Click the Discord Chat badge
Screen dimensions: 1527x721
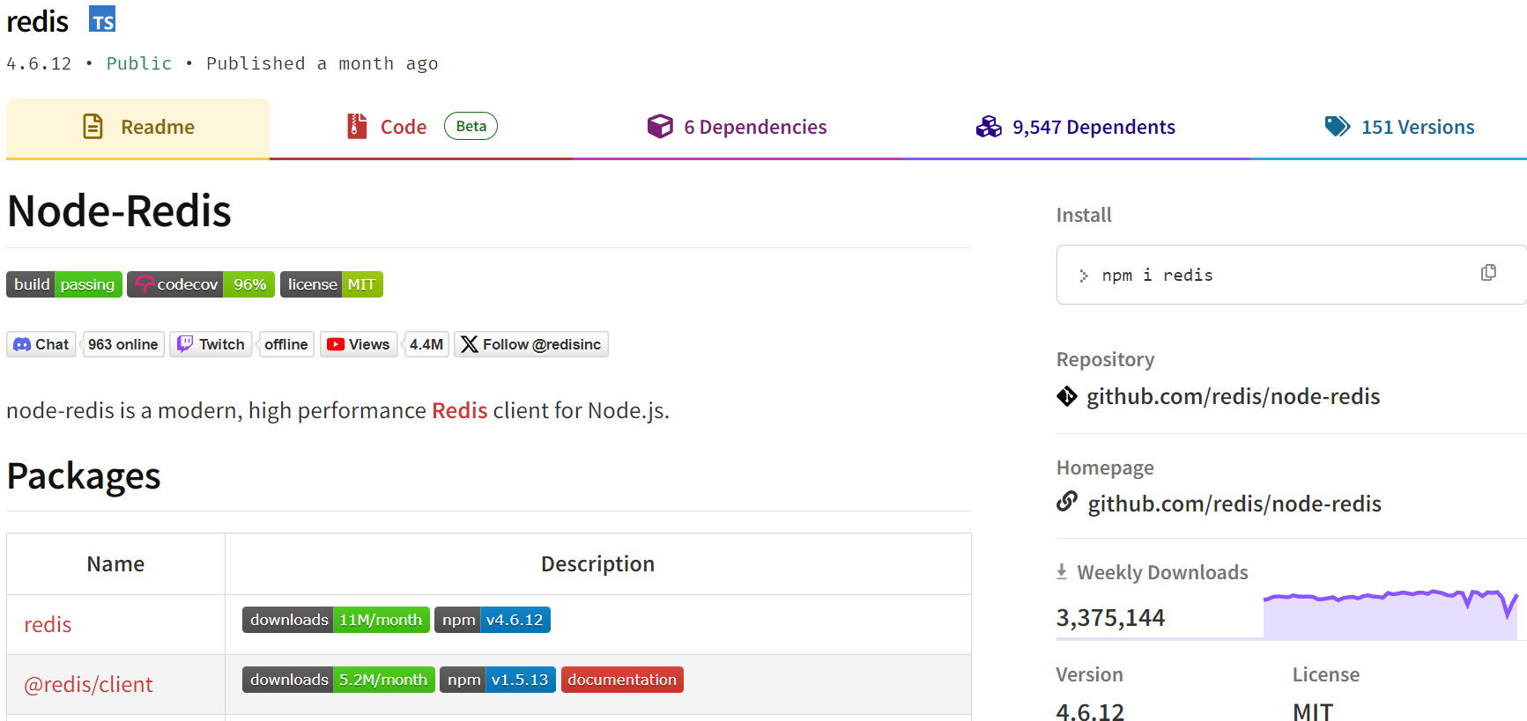[x=41, y=344]
